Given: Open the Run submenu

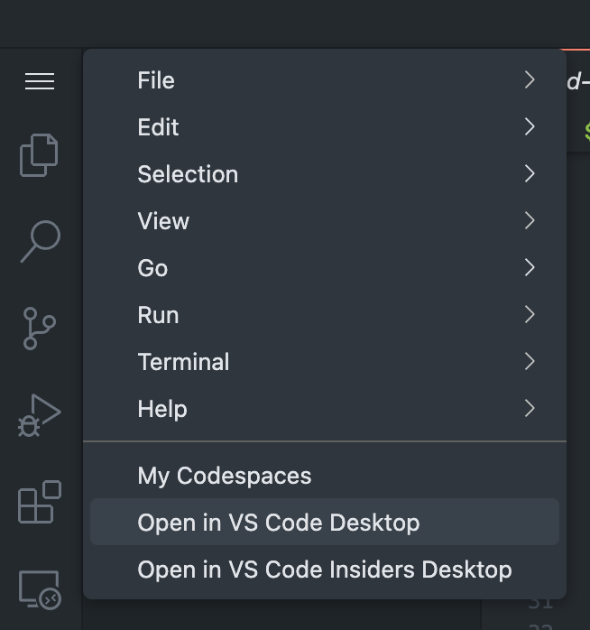Looking at the screenshot, I should coord(325,315).
